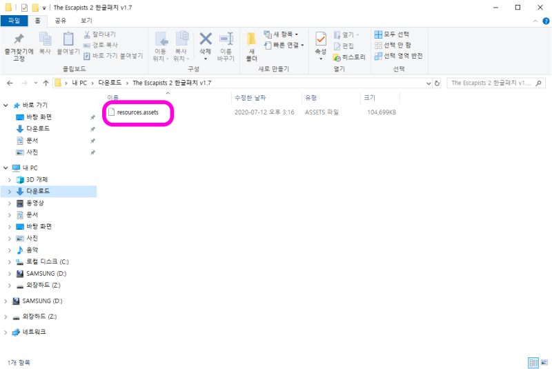Select 로컬 디스크 (C:) drive
Viewport: 552px width, 369px height.
click(x=47, y=261)
